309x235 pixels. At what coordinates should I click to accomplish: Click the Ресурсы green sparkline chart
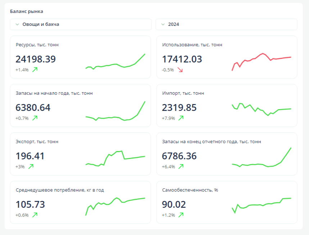tap(115, 62)
